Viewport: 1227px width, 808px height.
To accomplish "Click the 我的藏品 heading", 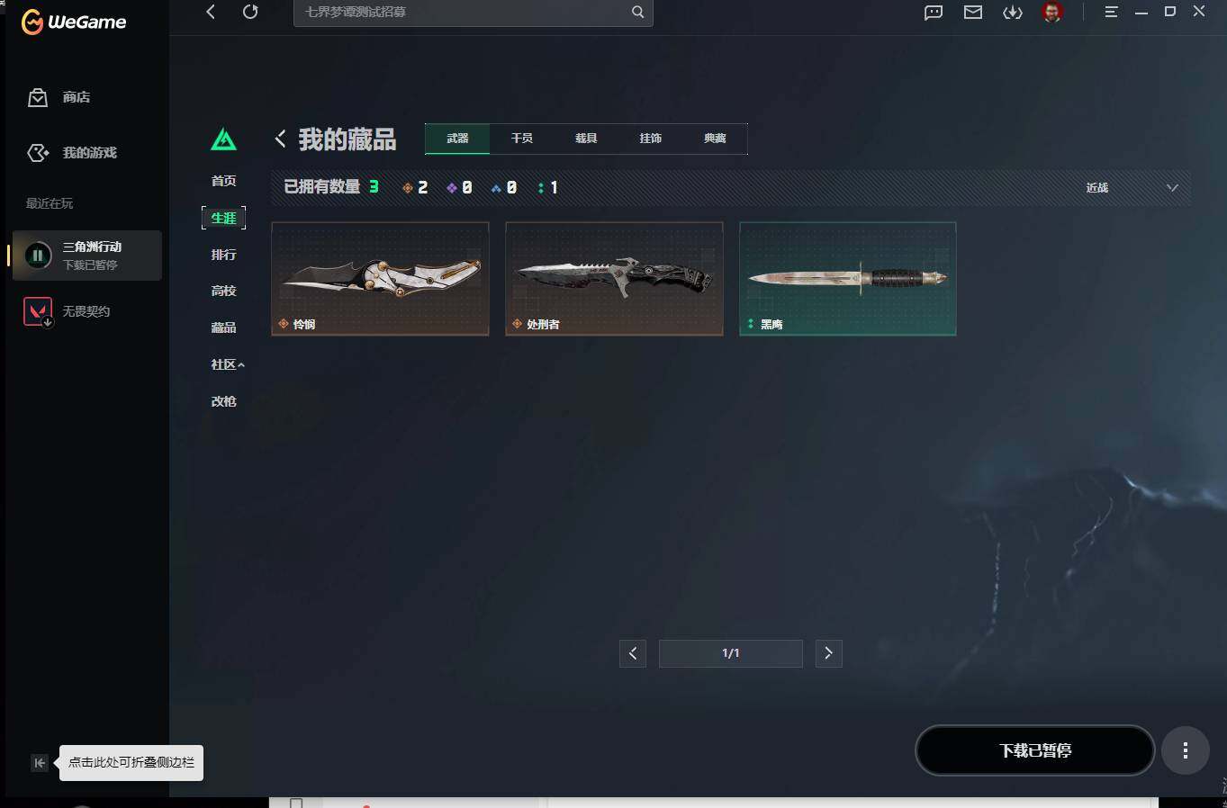I will 347,139.
